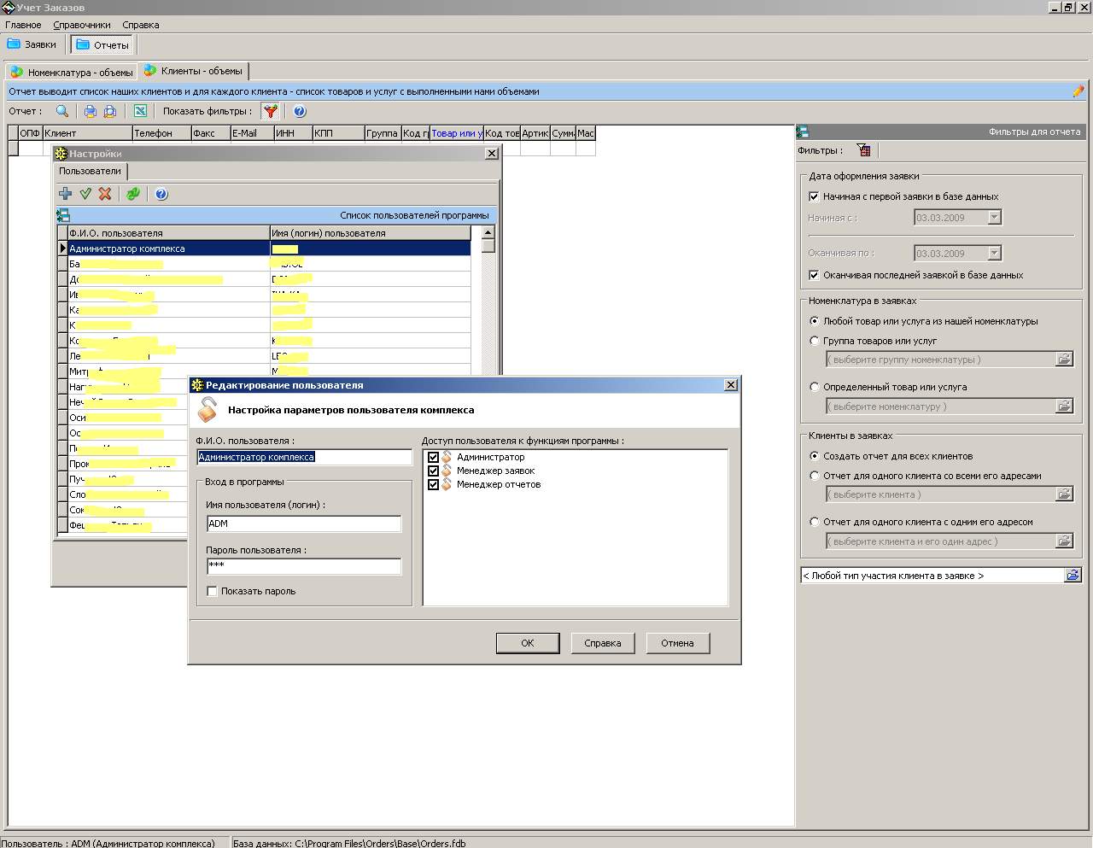Select Группа товаров или услуг radio button
1093x848 pixels.
pyautogui.click(x=815, y=341)
